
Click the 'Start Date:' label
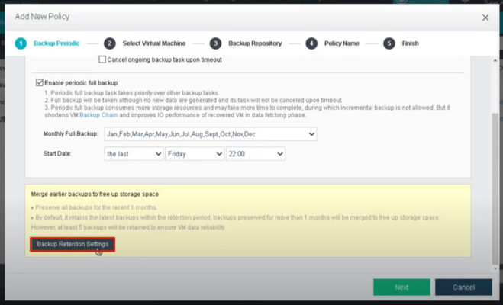point(57,154)
